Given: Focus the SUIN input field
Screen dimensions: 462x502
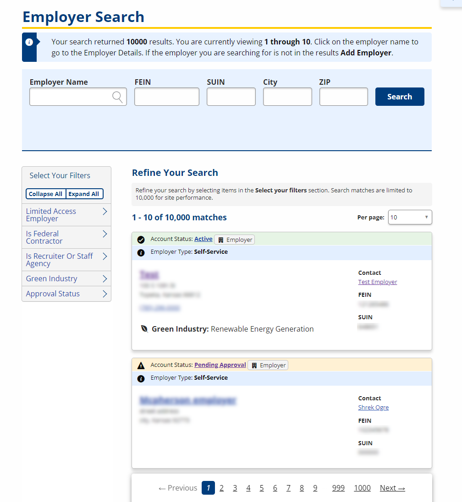Looking at the screenshot, I should pos(231,97).
